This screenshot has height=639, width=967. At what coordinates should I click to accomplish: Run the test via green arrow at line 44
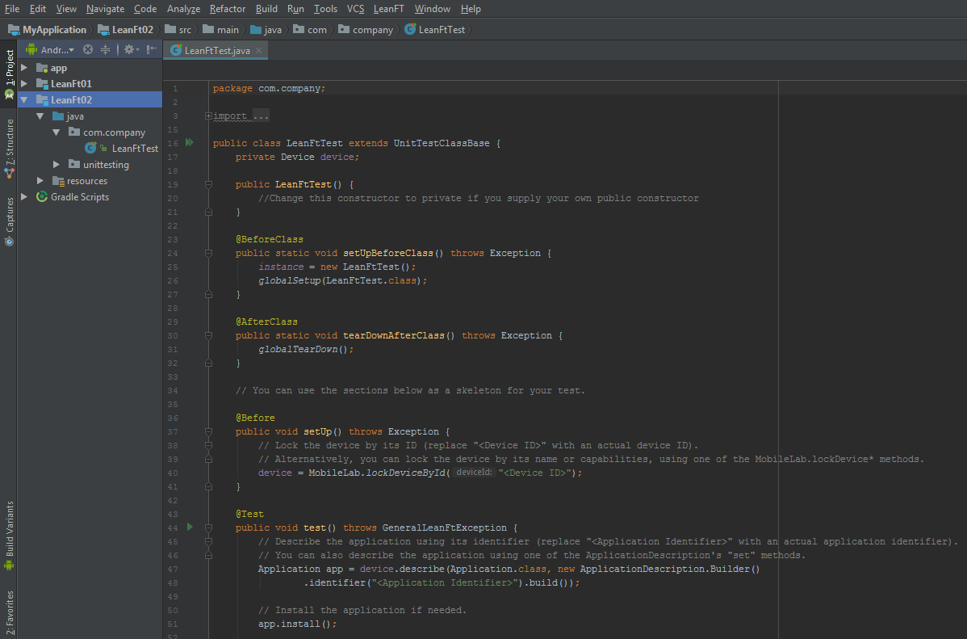click(189, 527)
